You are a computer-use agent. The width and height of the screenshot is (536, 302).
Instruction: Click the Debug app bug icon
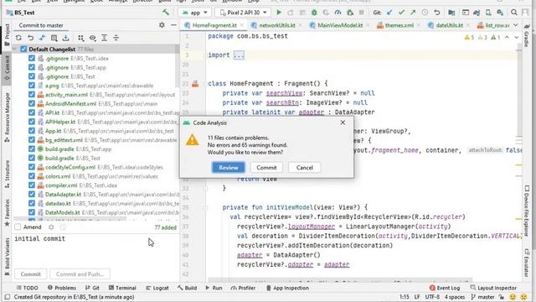(x=314, y=13)
